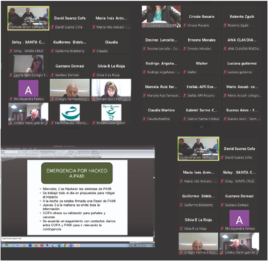The image size is (268, 261).
Task: Click muted mic icon next to Walter
Action: 185,72
